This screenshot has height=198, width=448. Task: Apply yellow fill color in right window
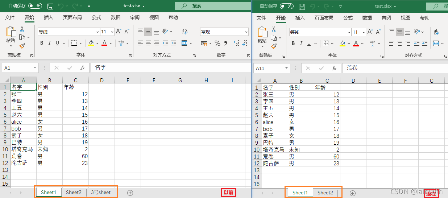343,44
